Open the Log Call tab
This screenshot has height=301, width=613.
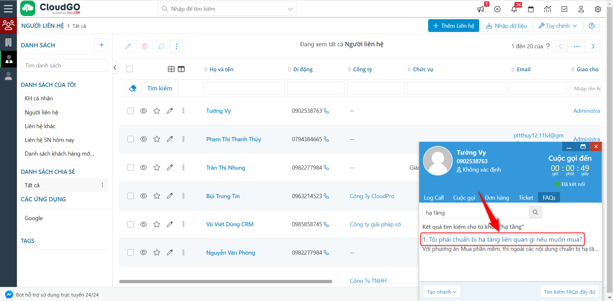[x=434, y=197]
